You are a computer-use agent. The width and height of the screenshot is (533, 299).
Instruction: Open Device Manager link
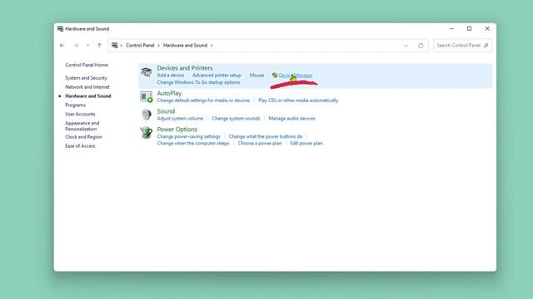pyautogui.click(x=296, y=76)
